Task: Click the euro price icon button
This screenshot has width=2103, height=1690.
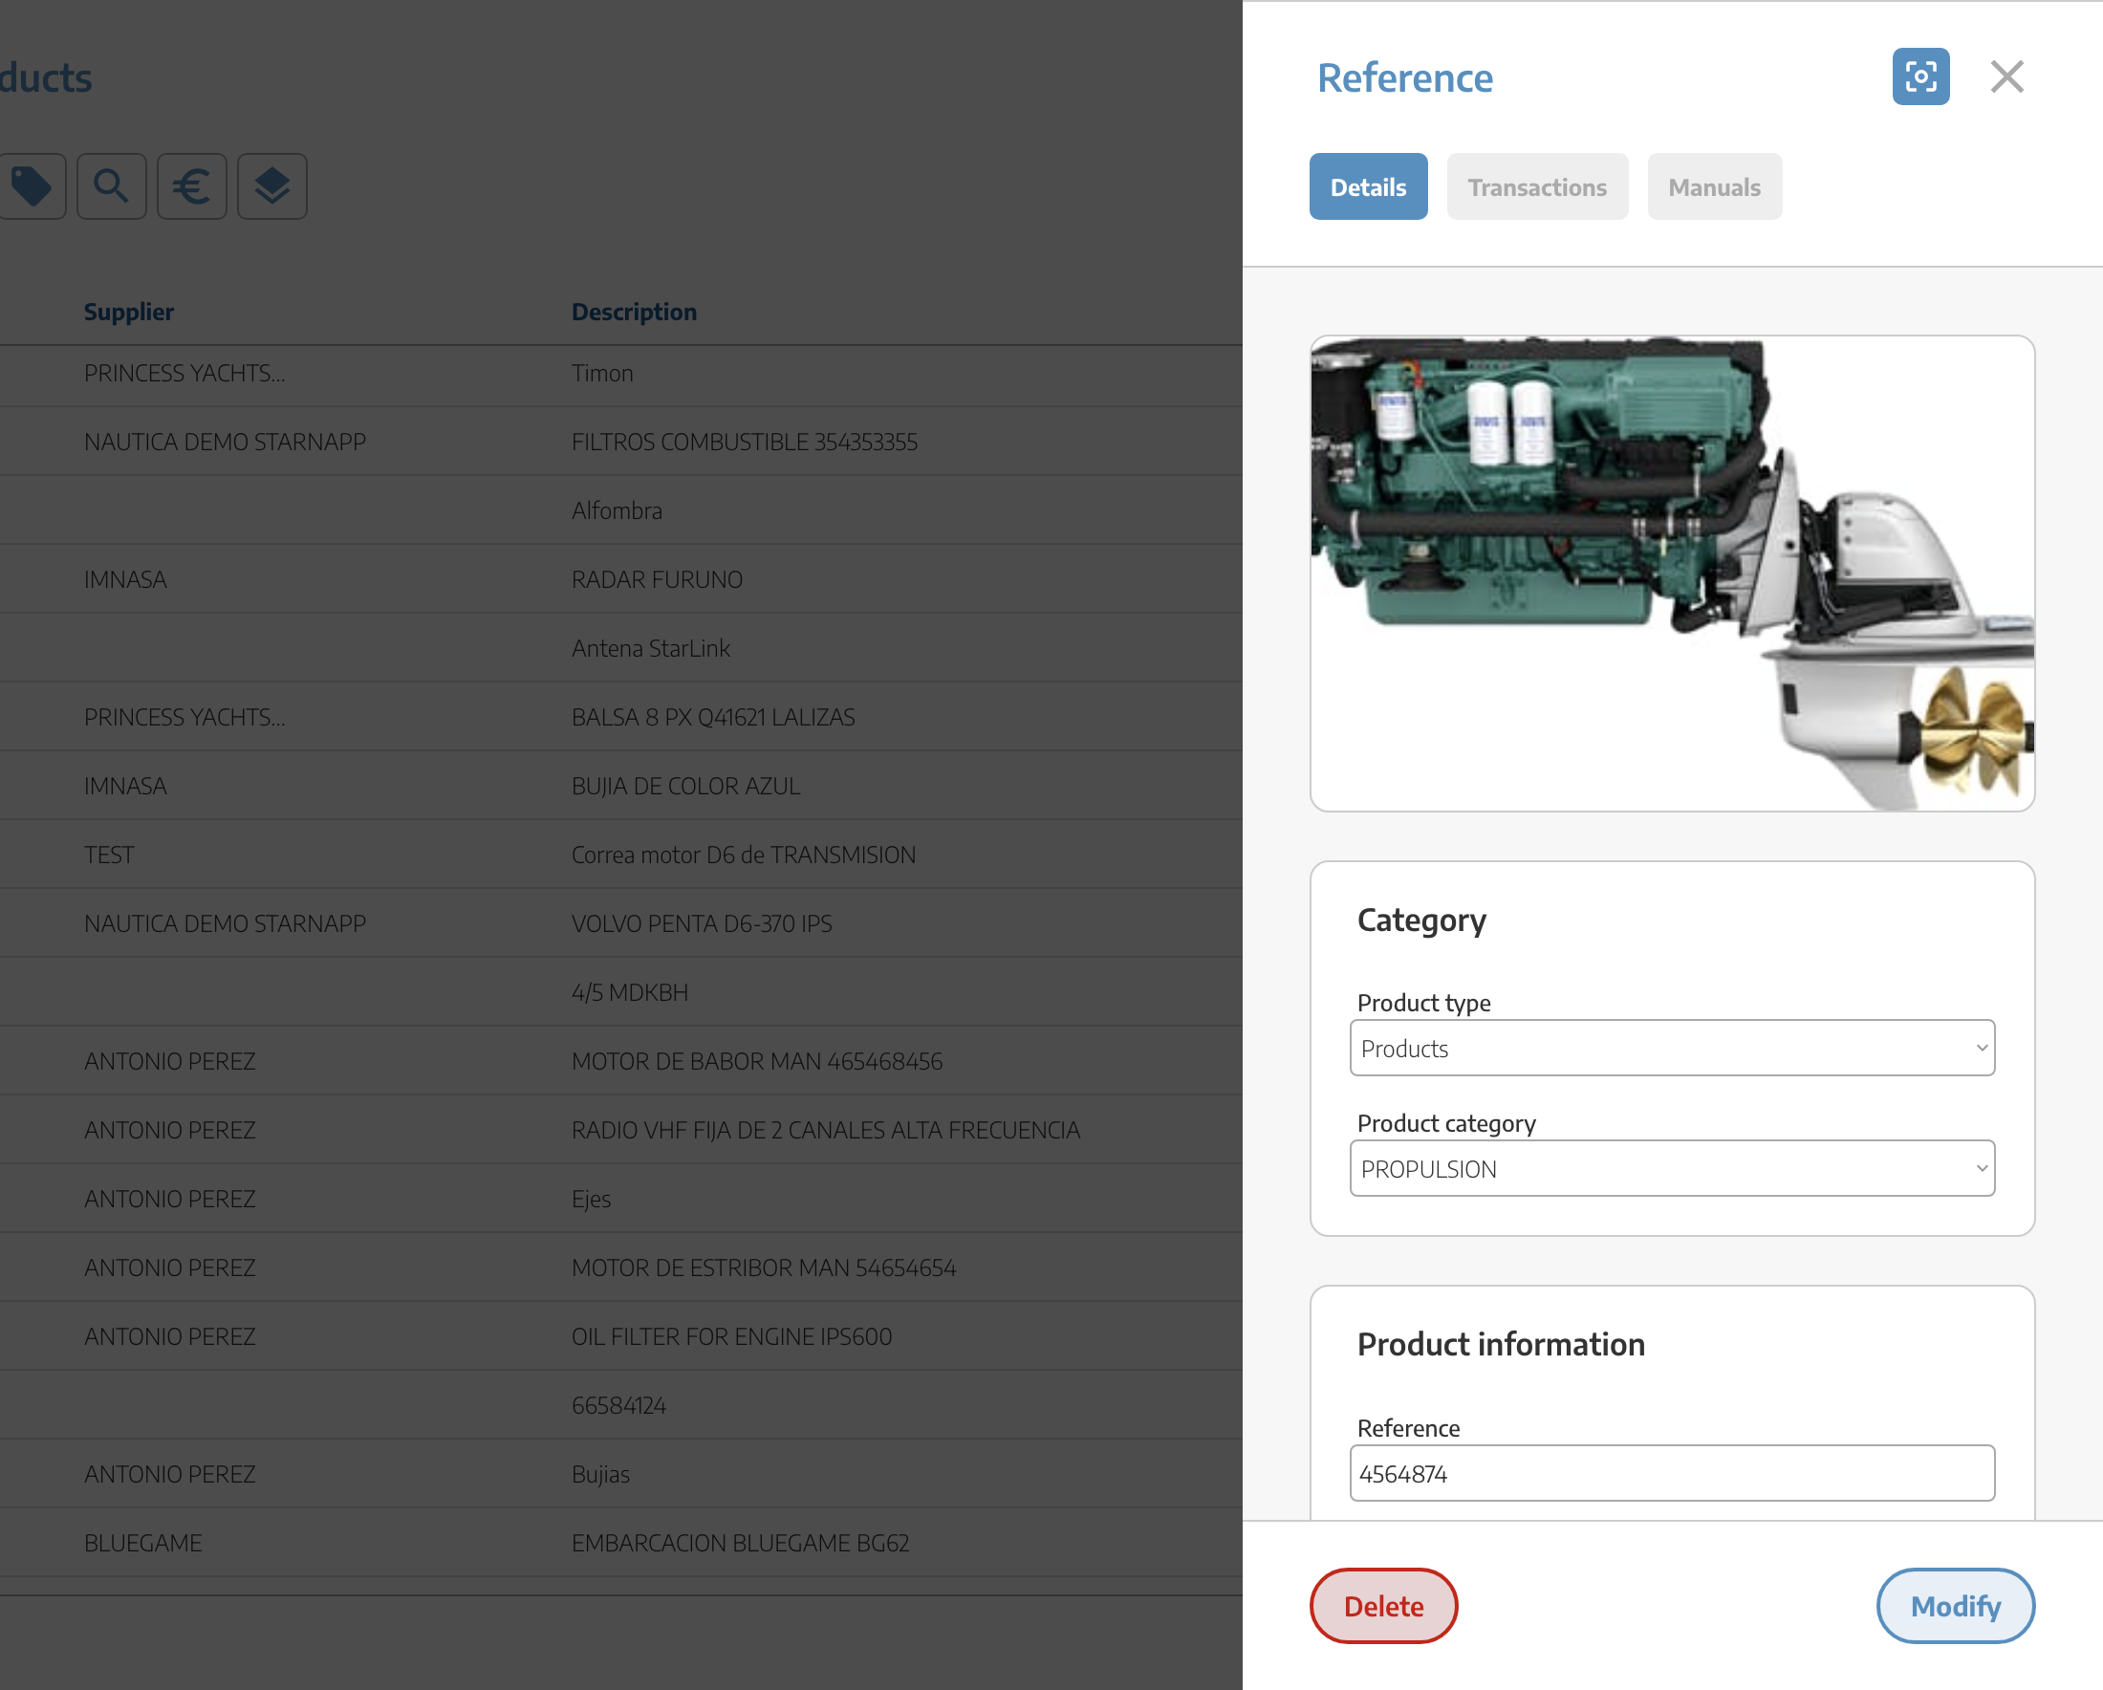Action: (192, 186)
